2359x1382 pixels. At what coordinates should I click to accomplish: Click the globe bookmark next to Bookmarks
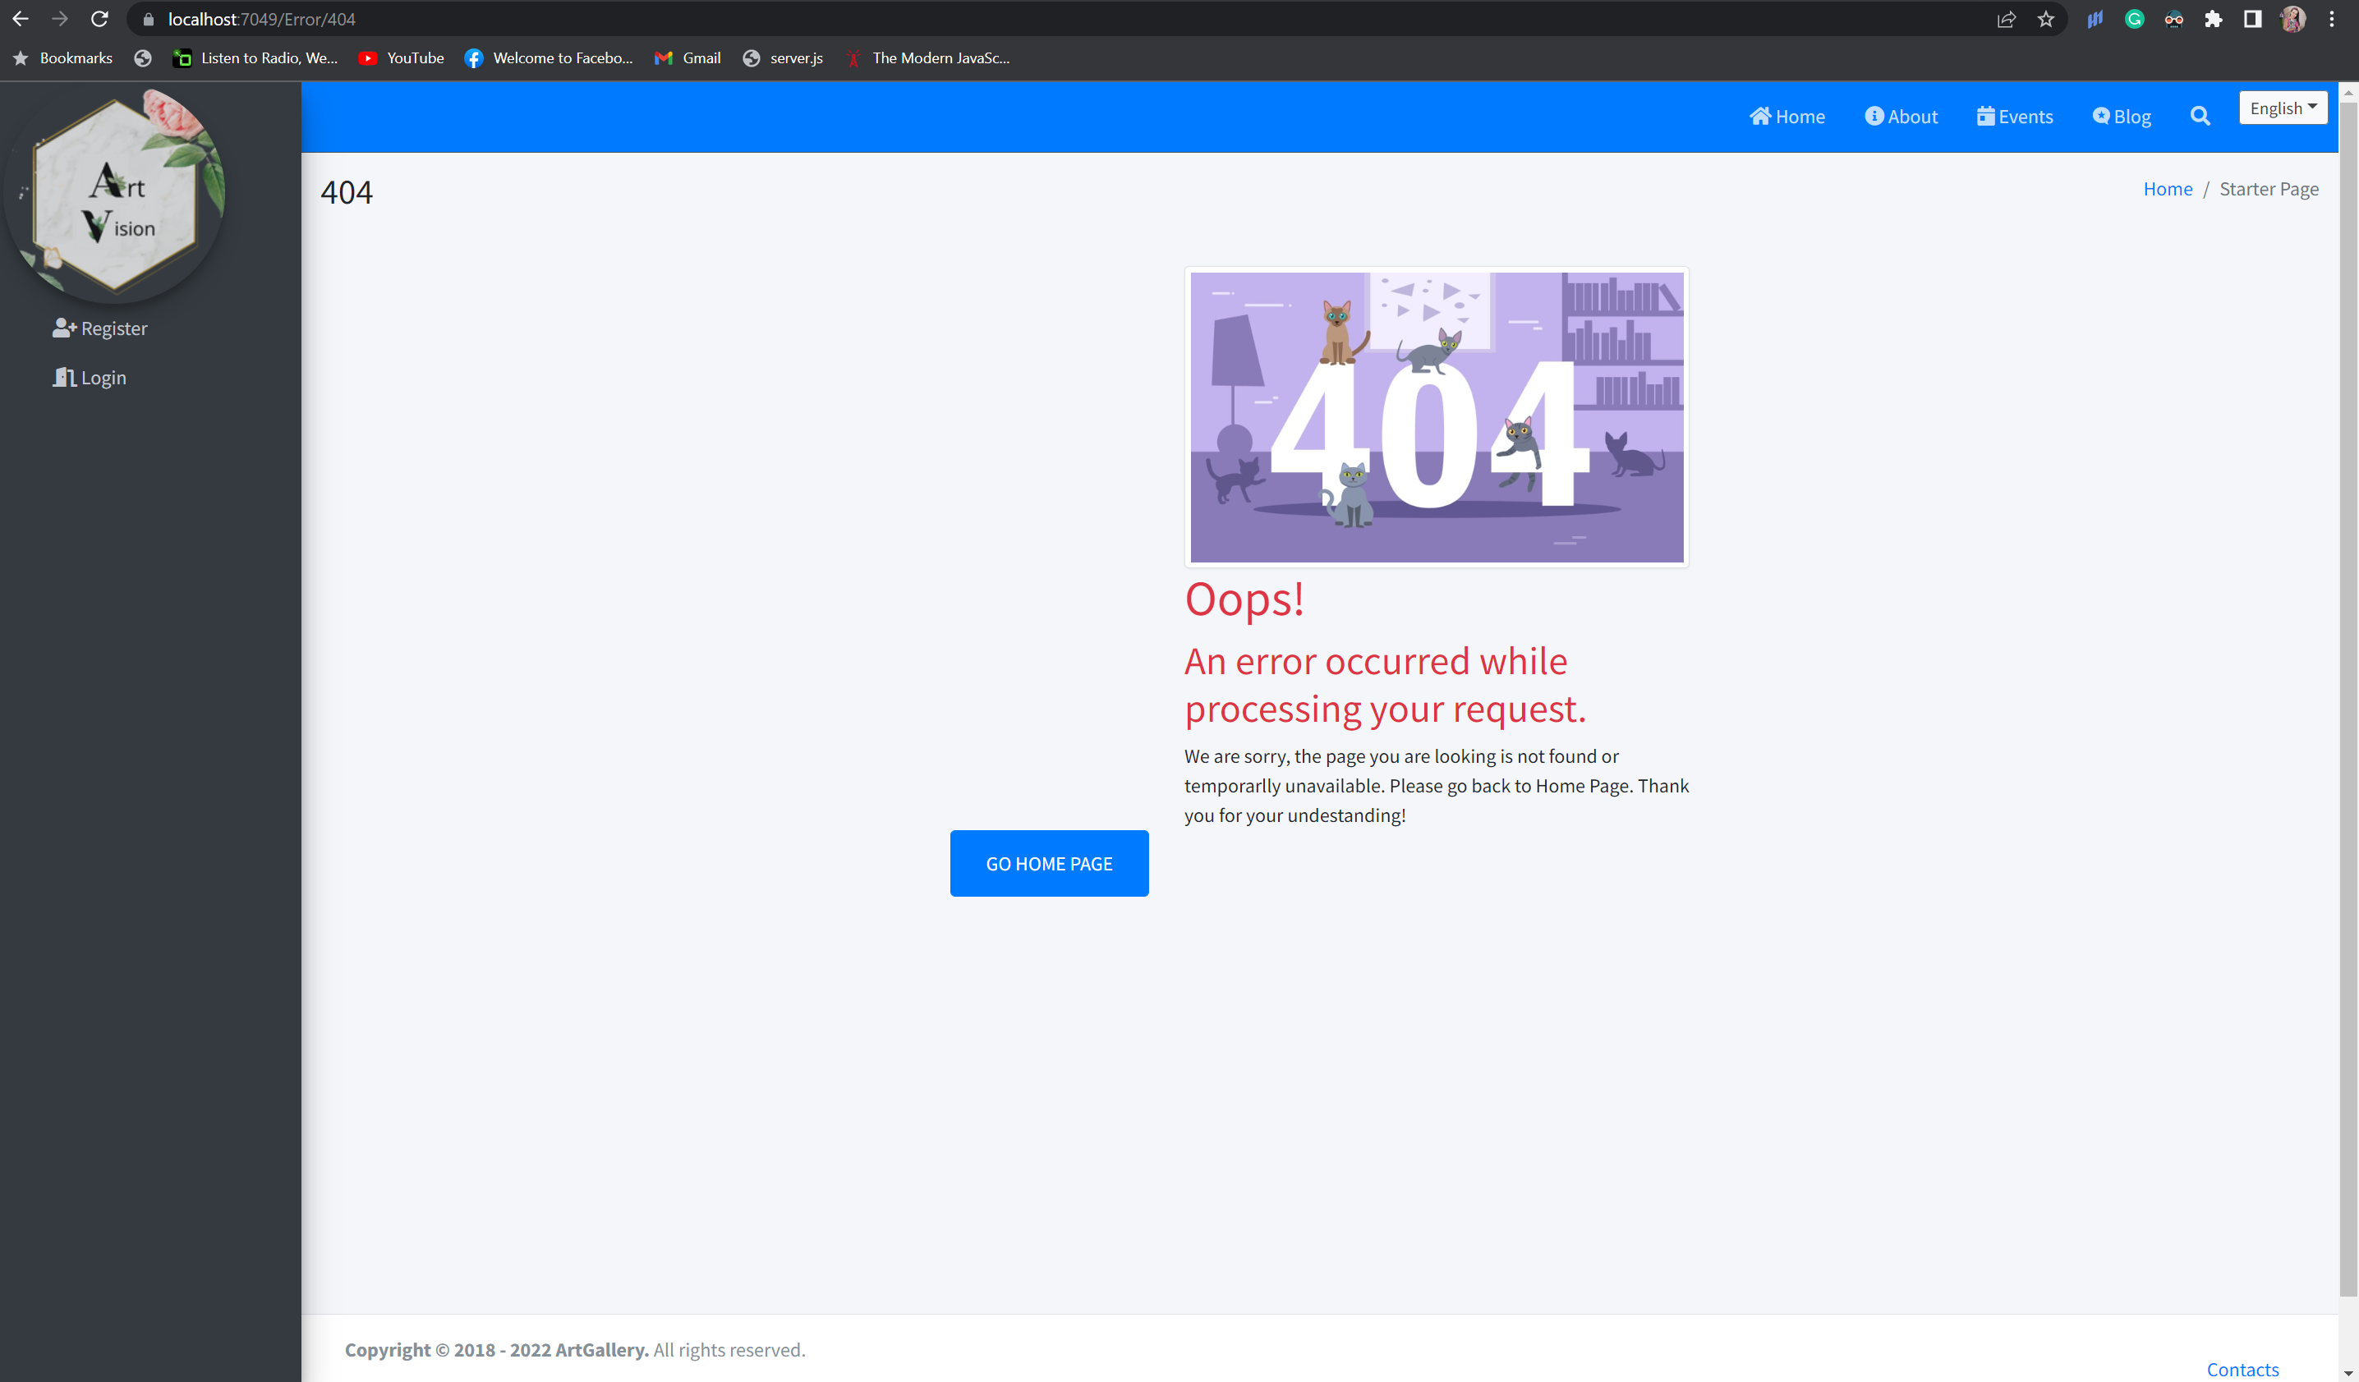tap(142, 58)
